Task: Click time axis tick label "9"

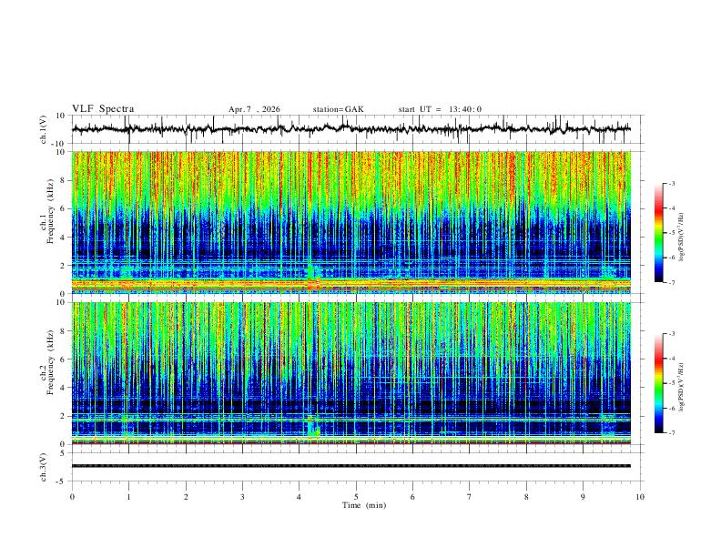Action: (583, 497)
